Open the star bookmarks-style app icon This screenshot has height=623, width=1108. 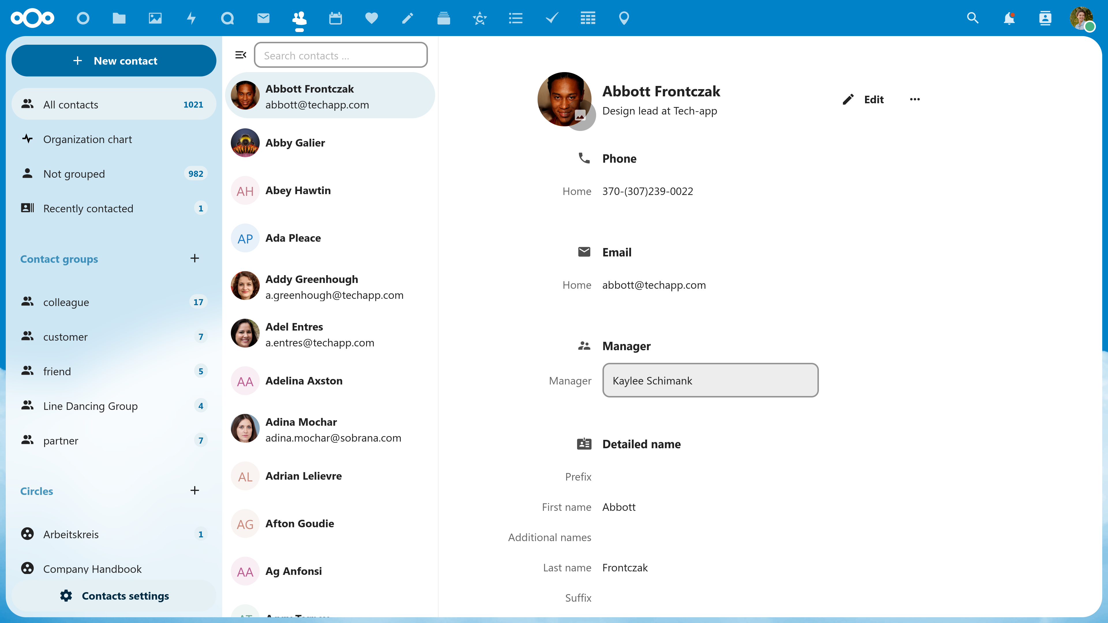pos(480,18)
